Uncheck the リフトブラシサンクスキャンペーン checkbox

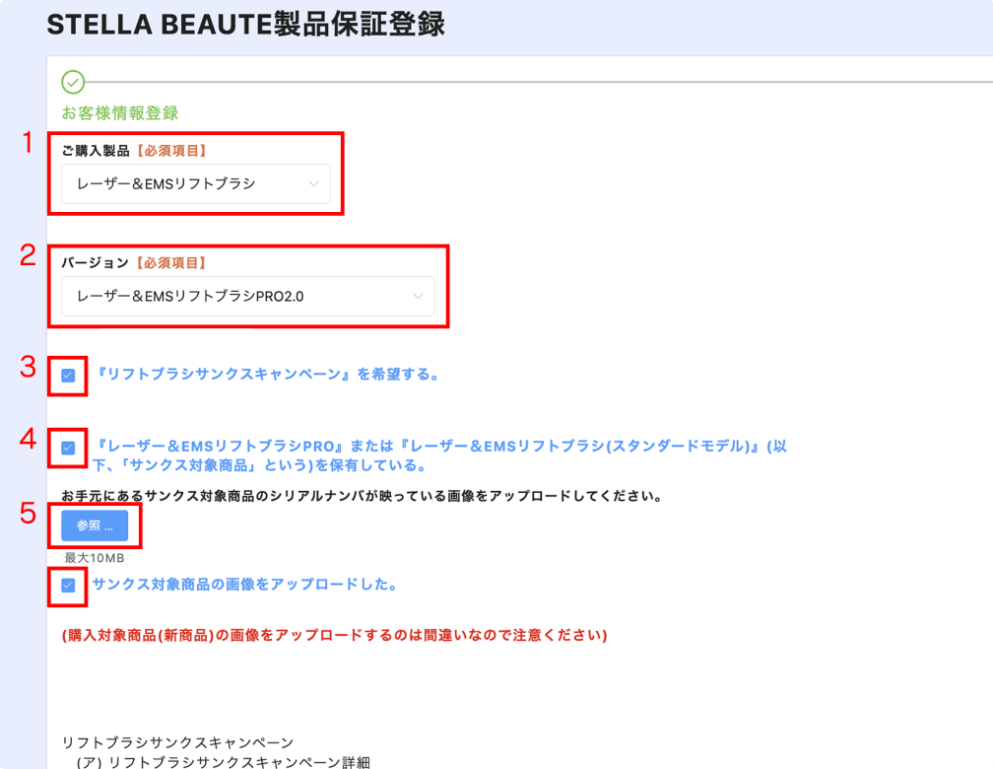[68, 375]
